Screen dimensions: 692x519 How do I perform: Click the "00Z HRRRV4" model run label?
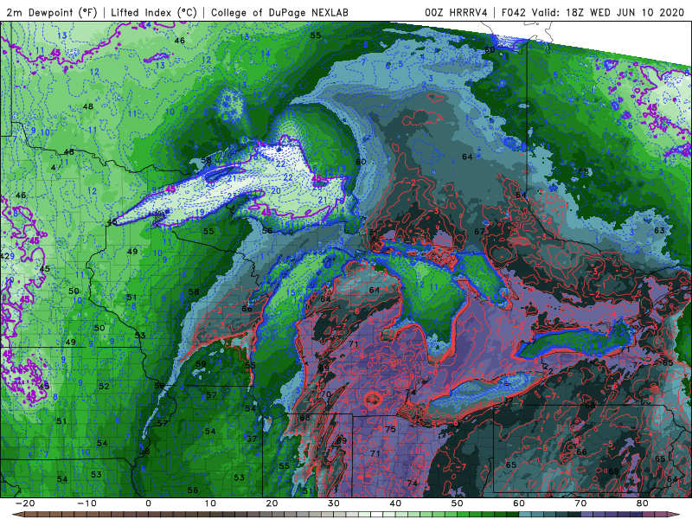[x=457, y=12]
